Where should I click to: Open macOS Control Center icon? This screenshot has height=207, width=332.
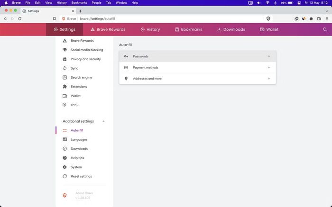299,3
